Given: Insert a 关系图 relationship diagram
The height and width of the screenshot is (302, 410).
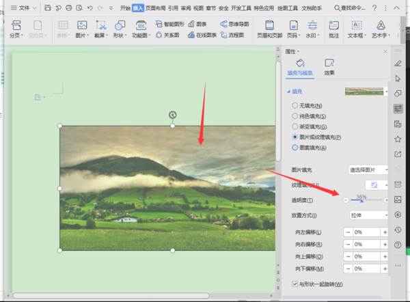Looking at the screenshot, I should 167,35.
